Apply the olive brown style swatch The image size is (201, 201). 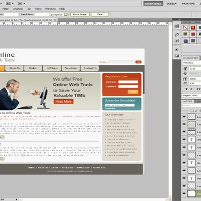coord(185,34)
